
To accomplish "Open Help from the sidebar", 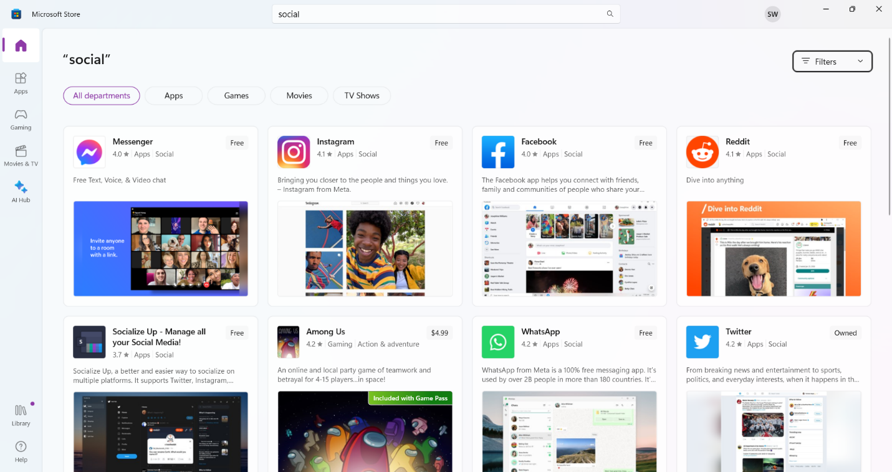I will point(21,451).
